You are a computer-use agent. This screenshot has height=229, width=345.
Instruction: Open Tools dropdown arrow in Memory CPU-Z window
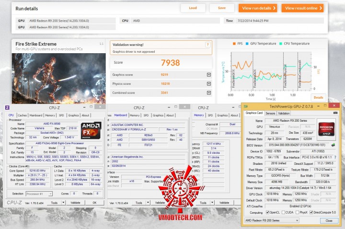point(212,203)
